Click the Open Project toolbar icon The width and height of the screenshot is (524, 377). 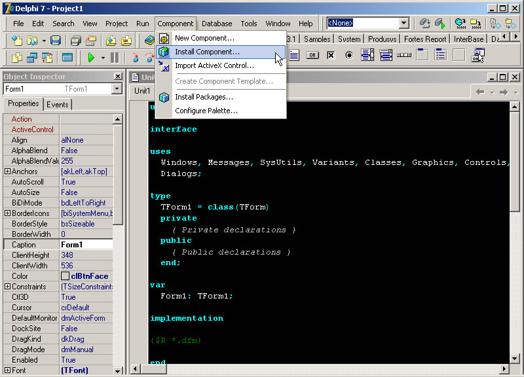[90, 40]
